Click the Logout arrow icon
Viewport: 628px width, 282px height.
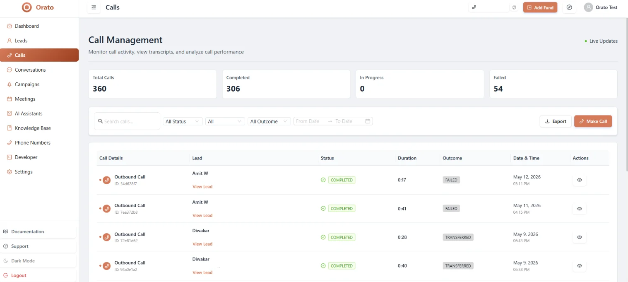[x=6, y=275]
